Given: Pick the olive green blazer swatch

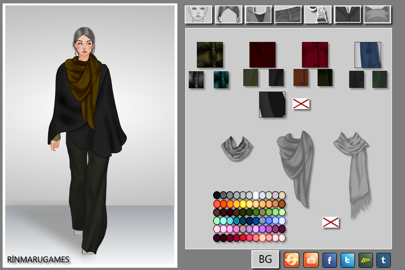Looking at the screenshot, I should (x=250, y=78).
